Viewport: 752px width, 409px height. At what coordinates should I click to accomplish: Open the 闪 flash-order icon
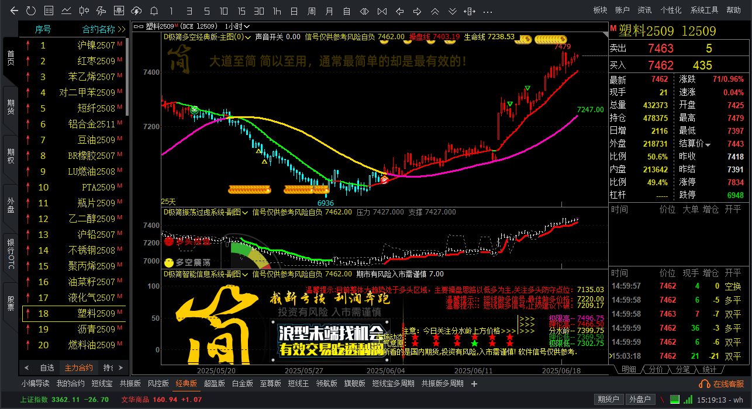click(119, 11)
